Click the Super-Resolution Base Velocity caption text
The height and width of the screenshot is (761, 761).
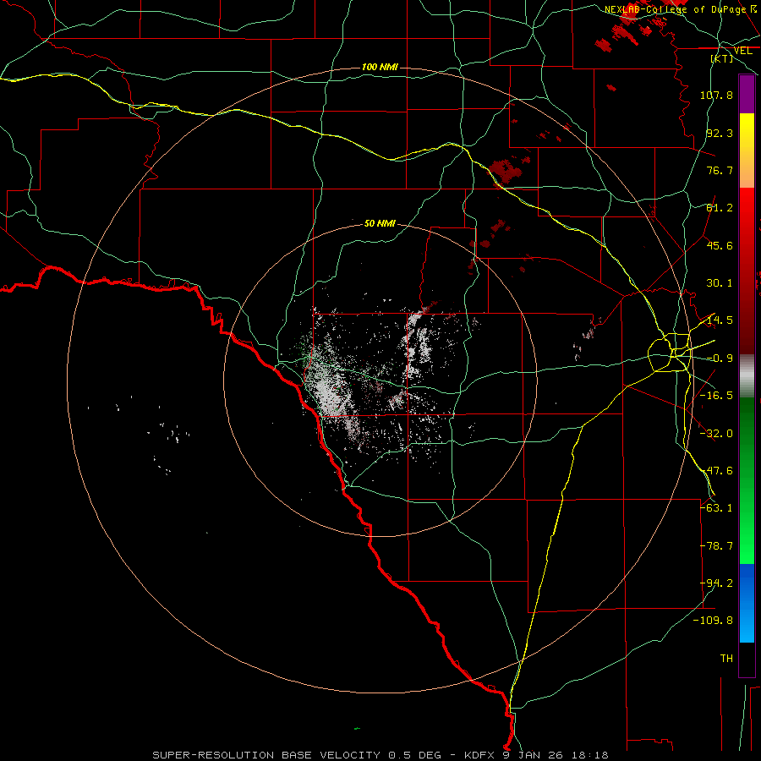tap(380, 755)
